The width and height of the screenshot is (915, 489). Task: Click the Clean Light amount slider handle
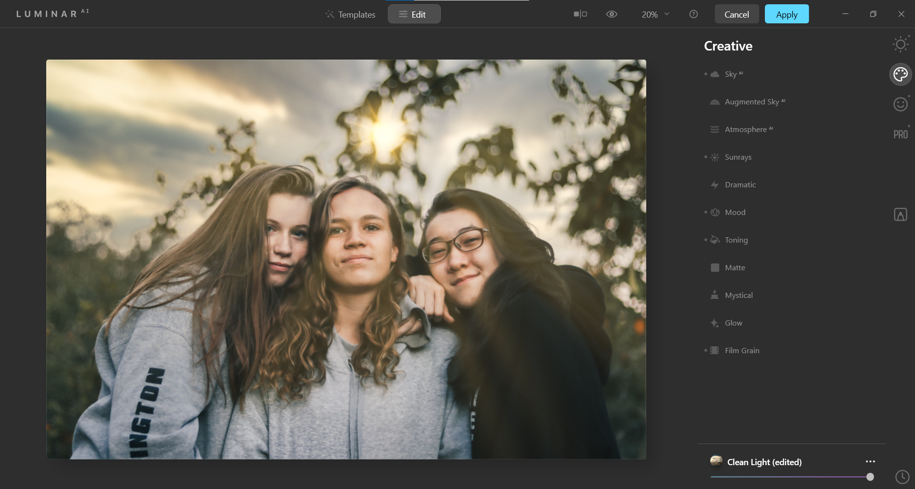point(870,477)
